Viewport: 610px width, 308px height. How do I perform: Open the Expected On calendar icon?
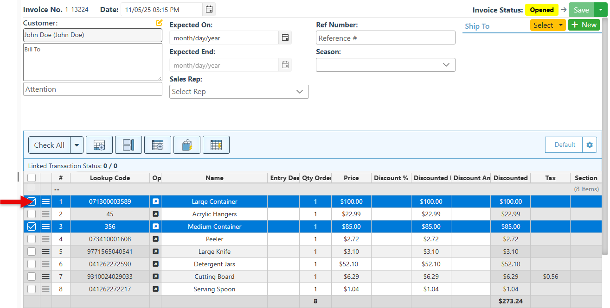click(x=285, y=38)
